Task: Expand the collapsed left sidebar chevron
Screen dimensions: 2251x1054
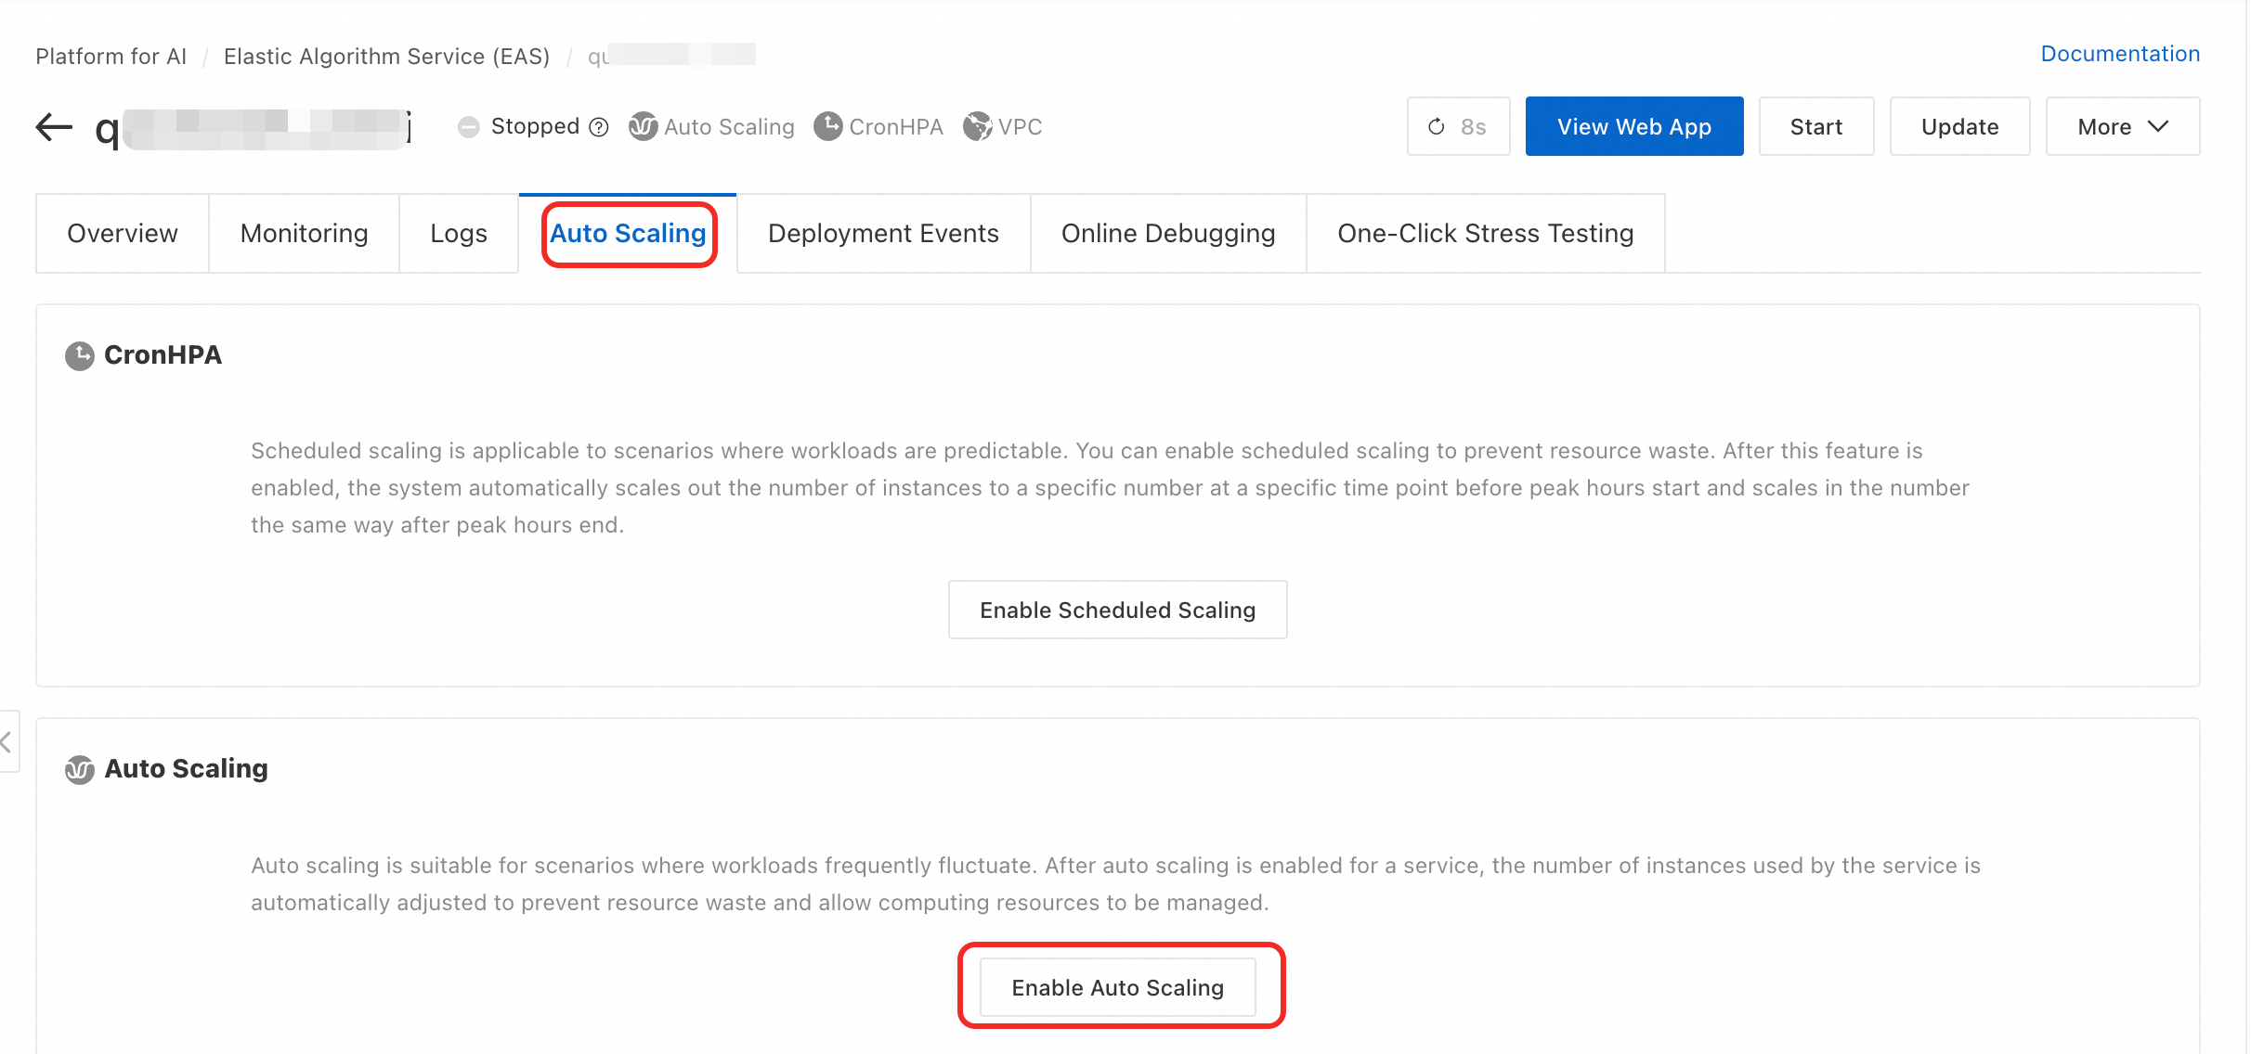Action: 7,740
